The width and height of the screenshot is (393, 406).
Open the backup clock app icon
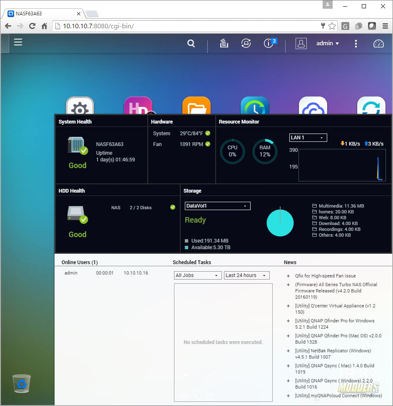coord(255,106)
